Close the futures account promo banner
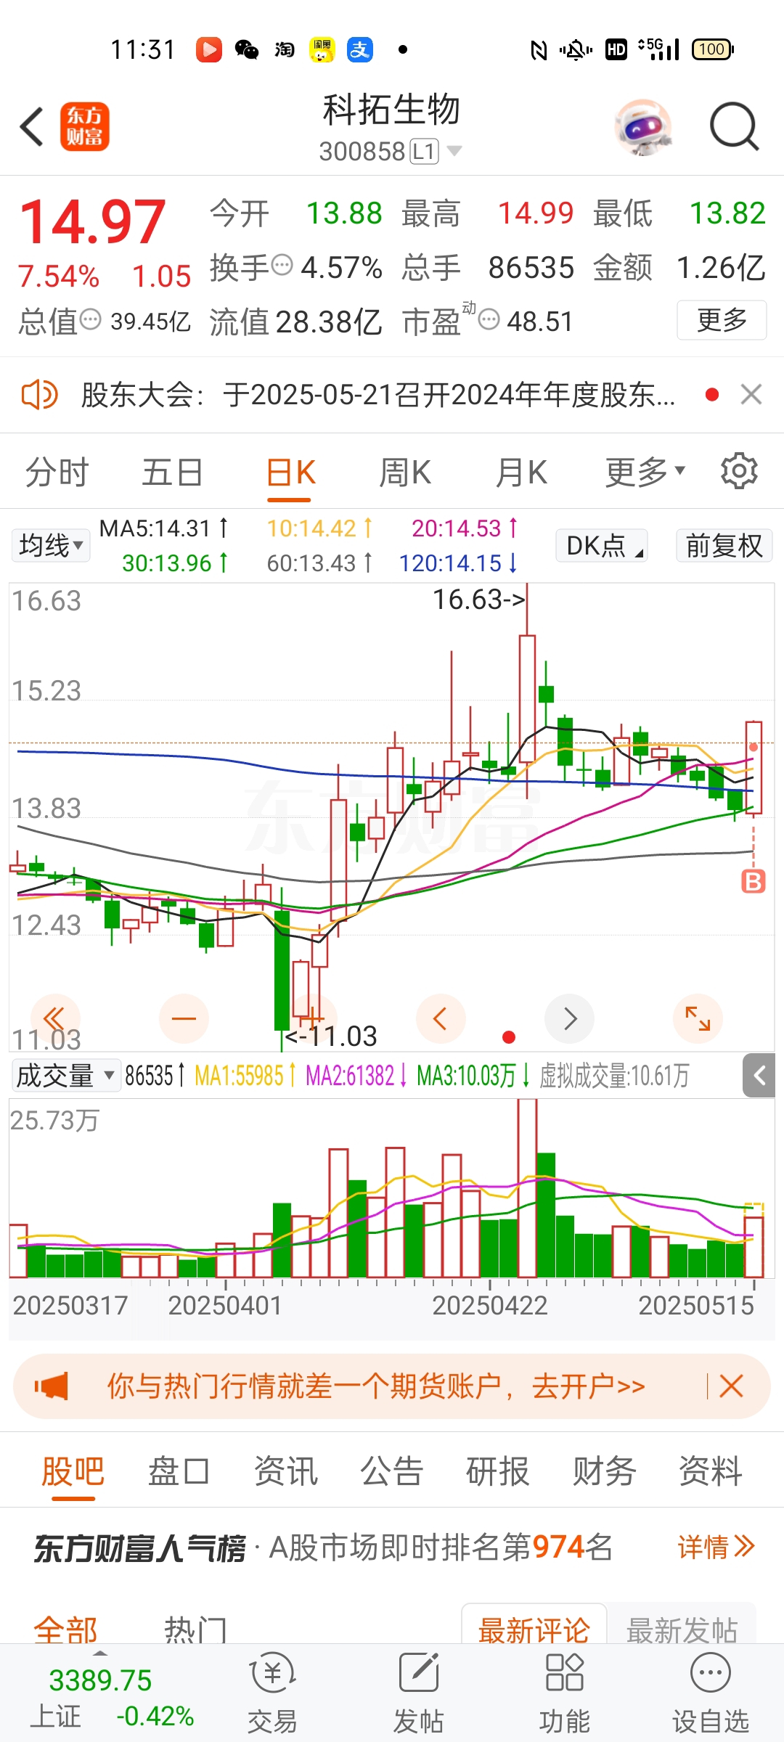Image resolution: width=784 pixels, height=1742 pixels. [731, 1386]
